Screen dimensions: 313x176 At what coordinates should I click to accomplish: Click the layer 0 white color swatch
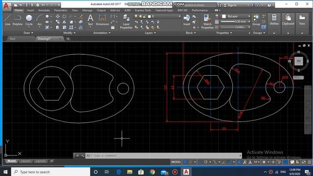(x=149, y=16)
